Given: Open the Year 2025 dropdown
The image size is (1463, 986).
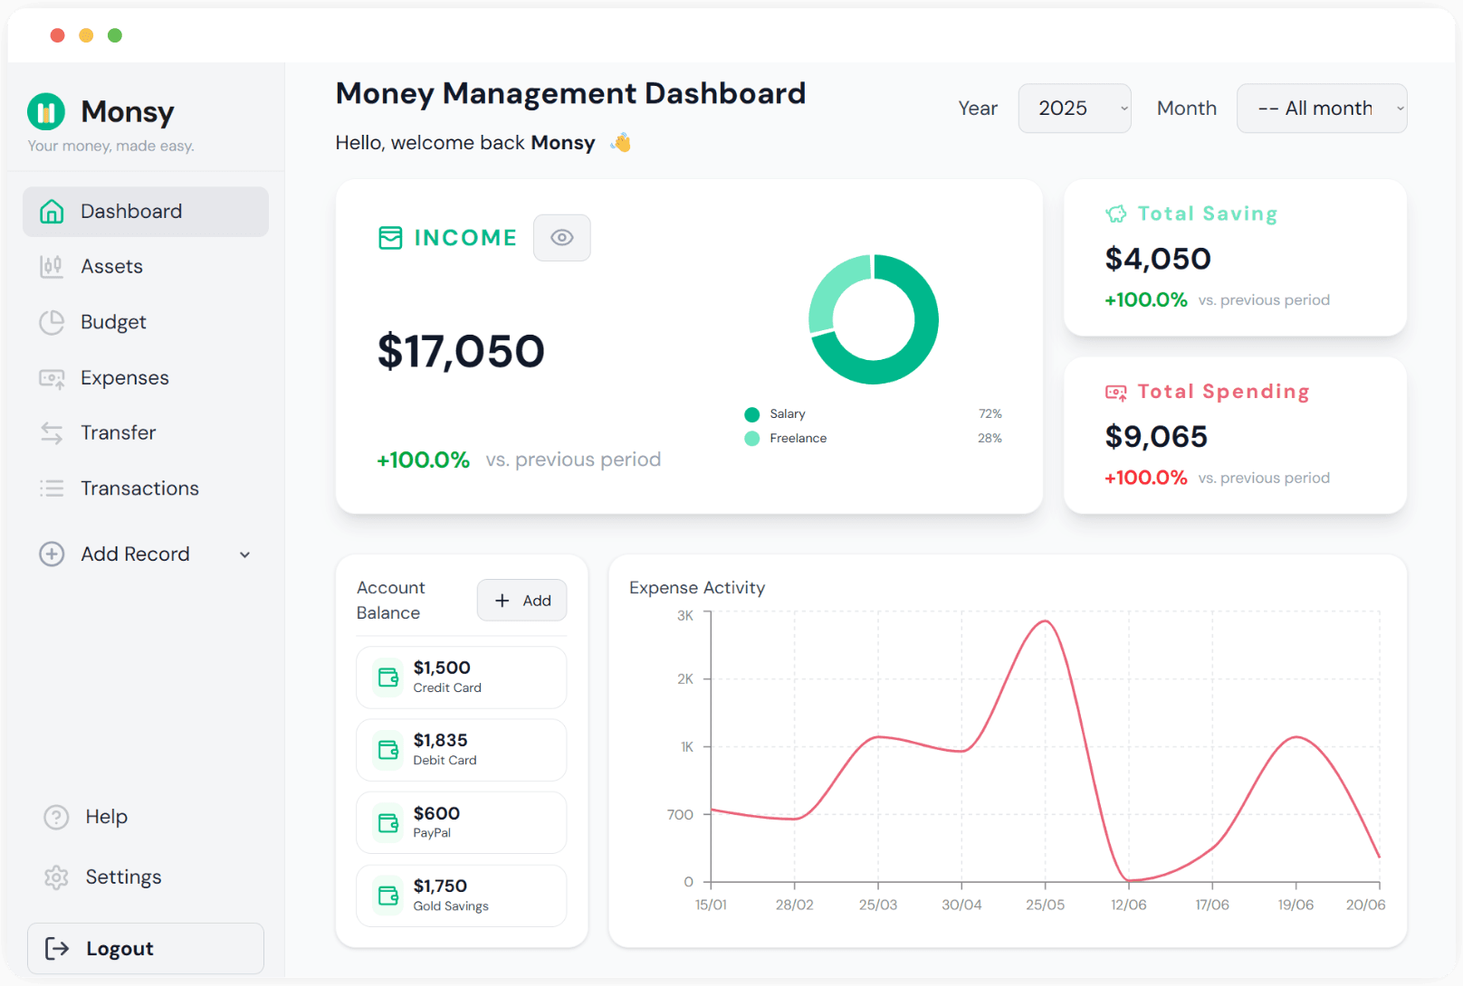Looking at the screenshot, I should 1074,108.
